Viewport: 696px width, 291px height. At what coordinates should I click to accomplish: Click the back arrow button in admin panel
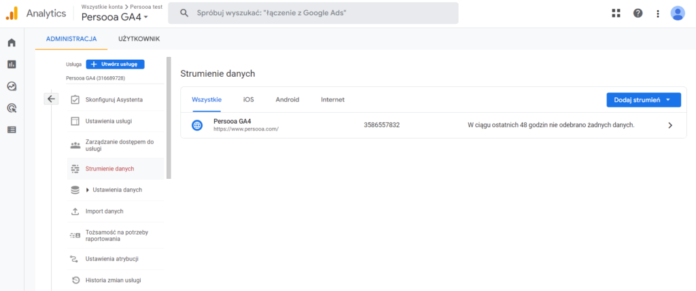[51, 99]
